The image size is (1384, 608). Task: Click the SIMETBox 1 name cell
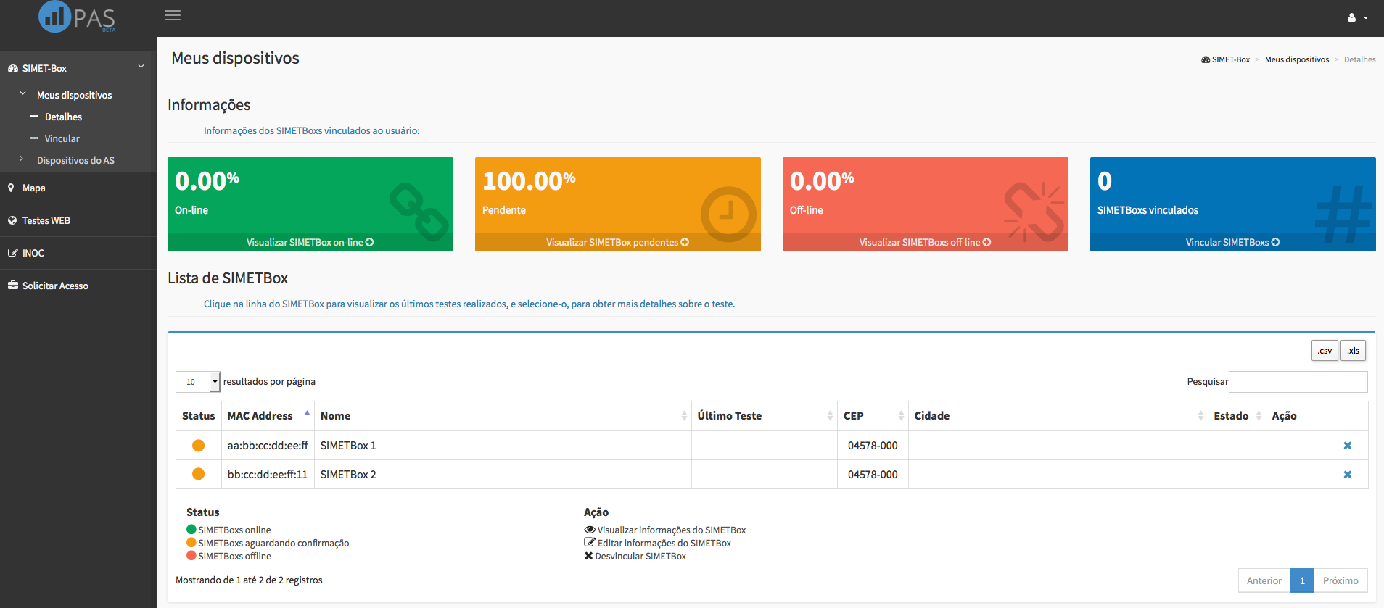[x=503, y=446]
